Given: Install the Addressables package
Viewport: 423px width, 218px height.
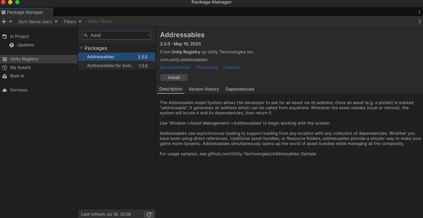Looking at the screenshot, I should (x=174, y=77).
